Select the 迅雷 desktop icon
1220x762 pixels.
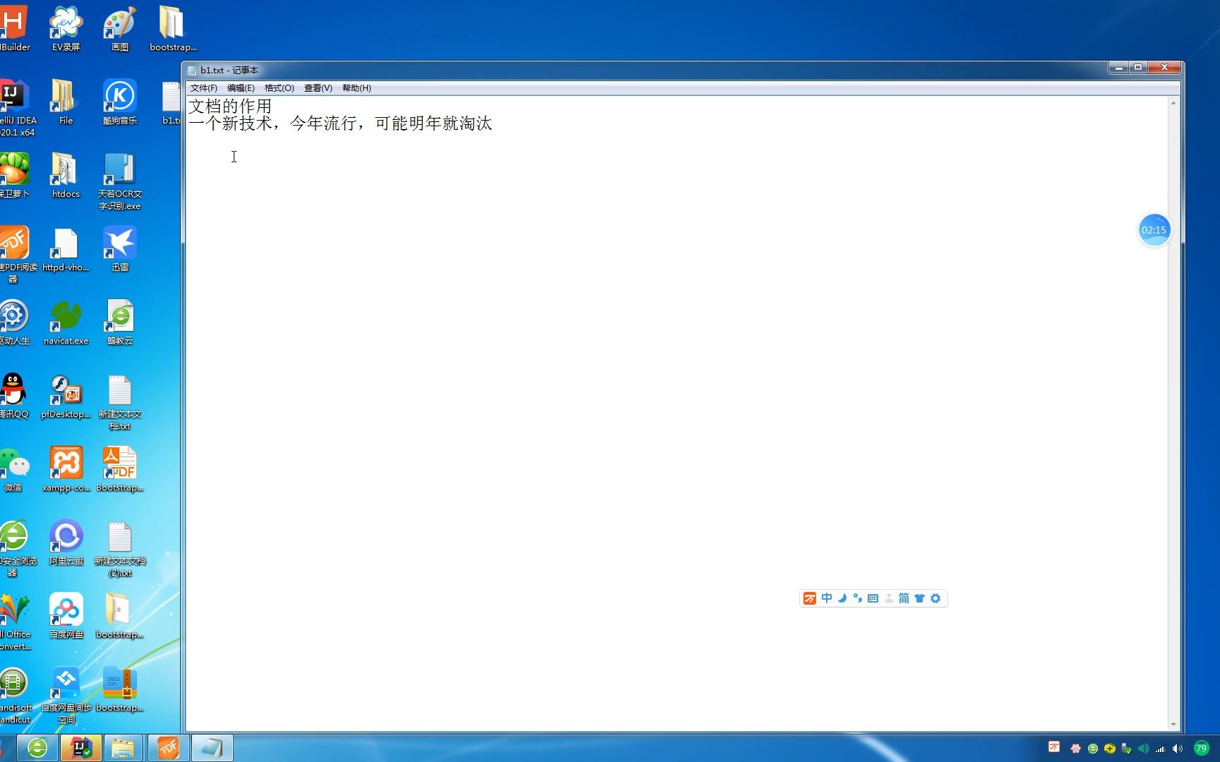coord(120,249)
